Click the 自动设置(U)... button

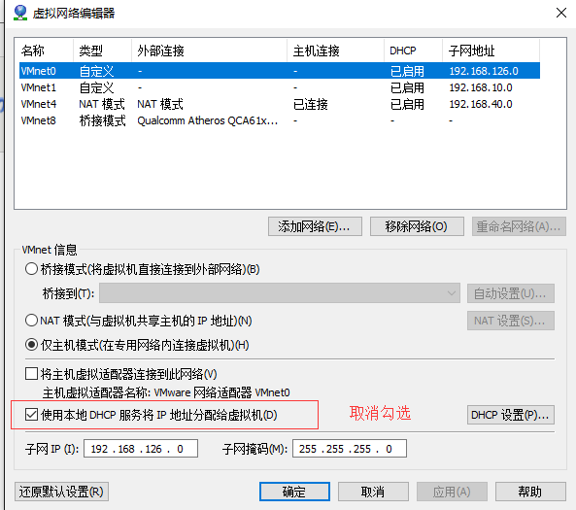pos(511,293)
